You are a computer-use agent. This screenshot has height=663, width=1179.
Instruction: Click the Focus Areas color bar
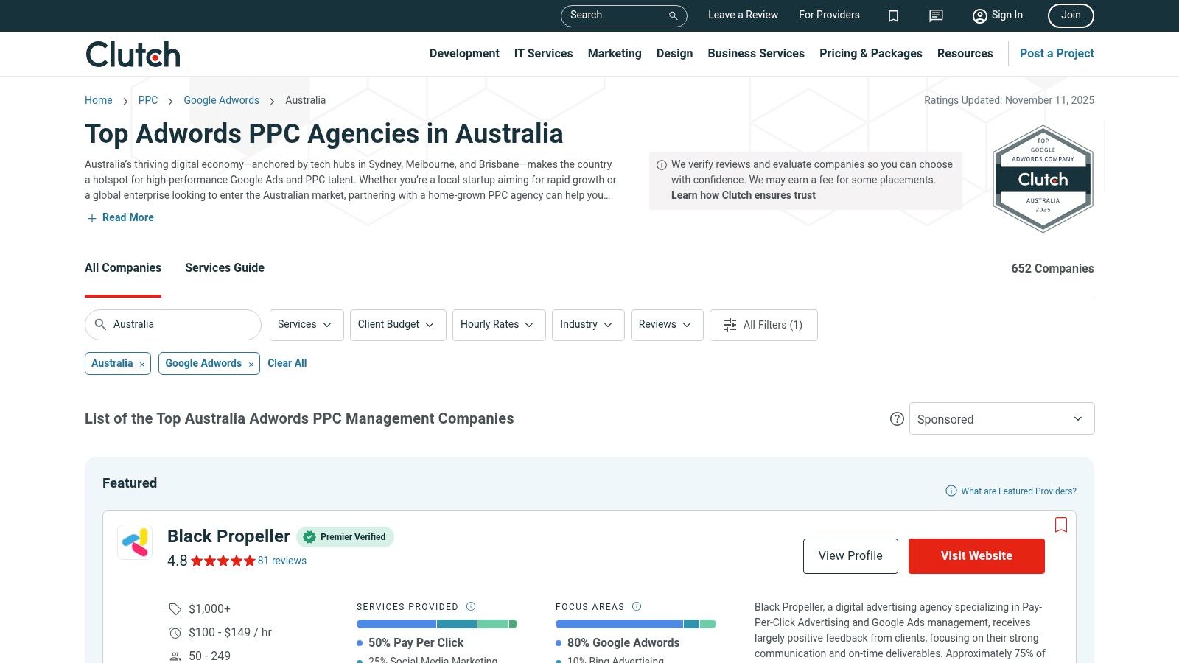[x=636, y=624]
